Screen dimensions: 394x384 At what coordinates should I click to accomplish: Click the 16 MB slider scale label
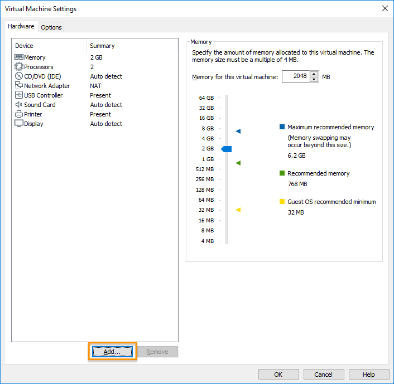(x=206, y=220)
